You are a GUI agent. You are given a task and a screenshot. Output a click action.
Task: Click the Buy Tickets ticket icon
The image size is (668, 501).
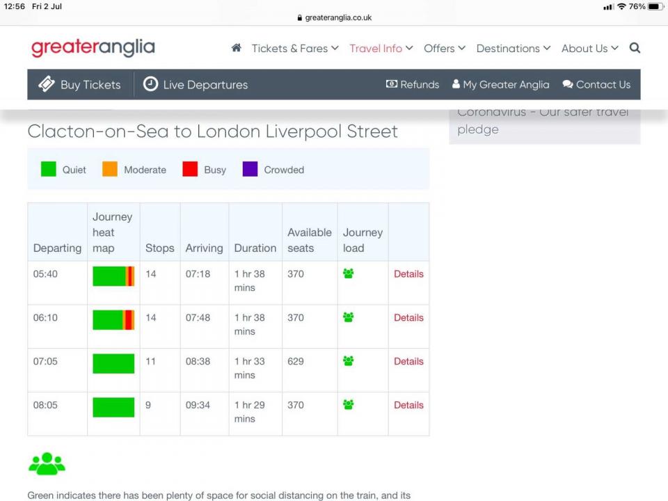[x=47, y=84]
